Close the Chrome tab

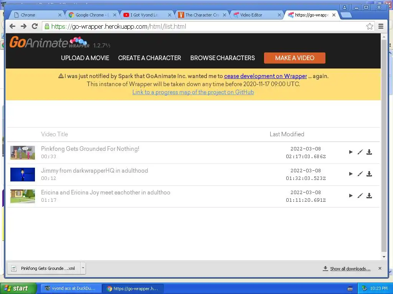pyautogui.click(x=59, y=15)
